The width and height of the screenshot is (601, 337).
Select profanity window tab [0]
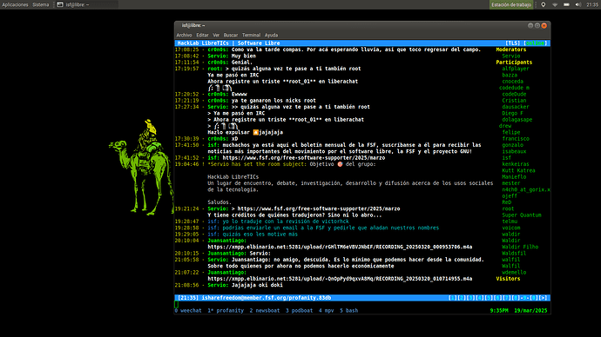[534, 298]
